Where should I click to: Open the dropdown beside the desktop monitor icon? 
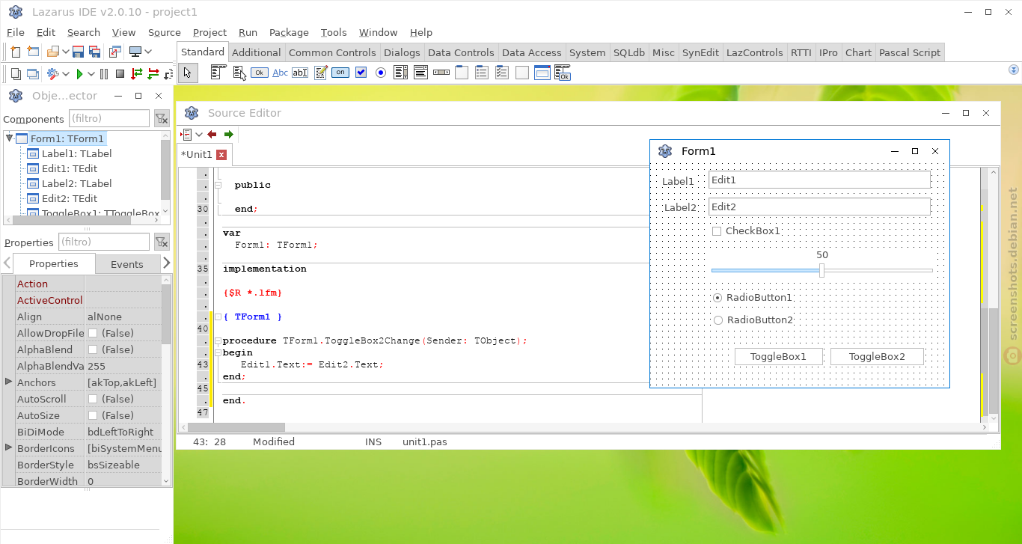pyautogui.click(x=148, y=52)
